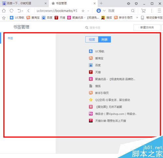Screen dimensions: 163x158
Task: Select 书签 folder in left tree
Action: point(10,38)
